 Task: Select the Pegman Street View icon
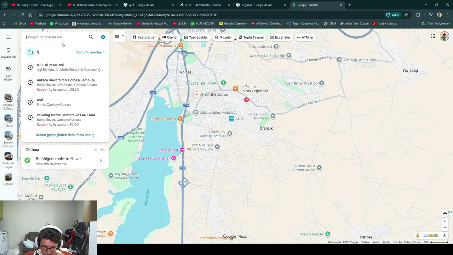[x=418, y=236]
